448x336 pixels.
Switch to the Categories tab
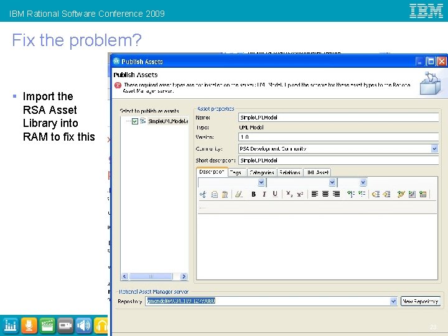[x=262, y=172]
